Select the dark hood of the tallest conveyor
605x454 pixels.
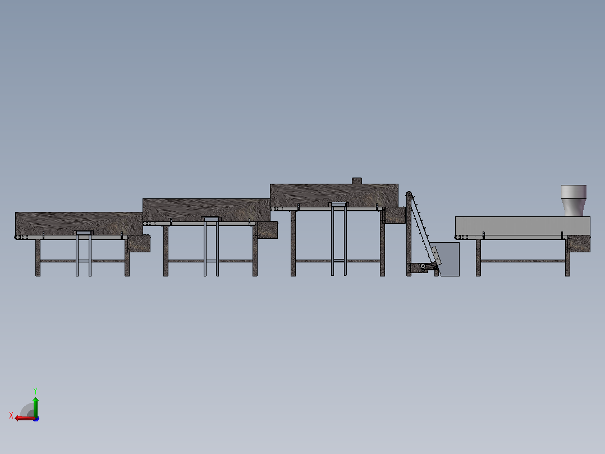tap(334, 196)
